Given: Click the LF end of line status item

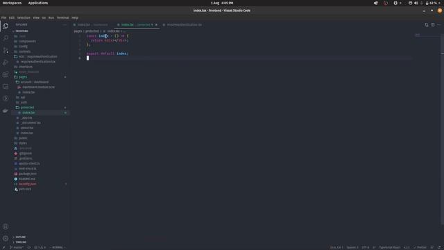Looking at the screenshot, I should [374, 247].
